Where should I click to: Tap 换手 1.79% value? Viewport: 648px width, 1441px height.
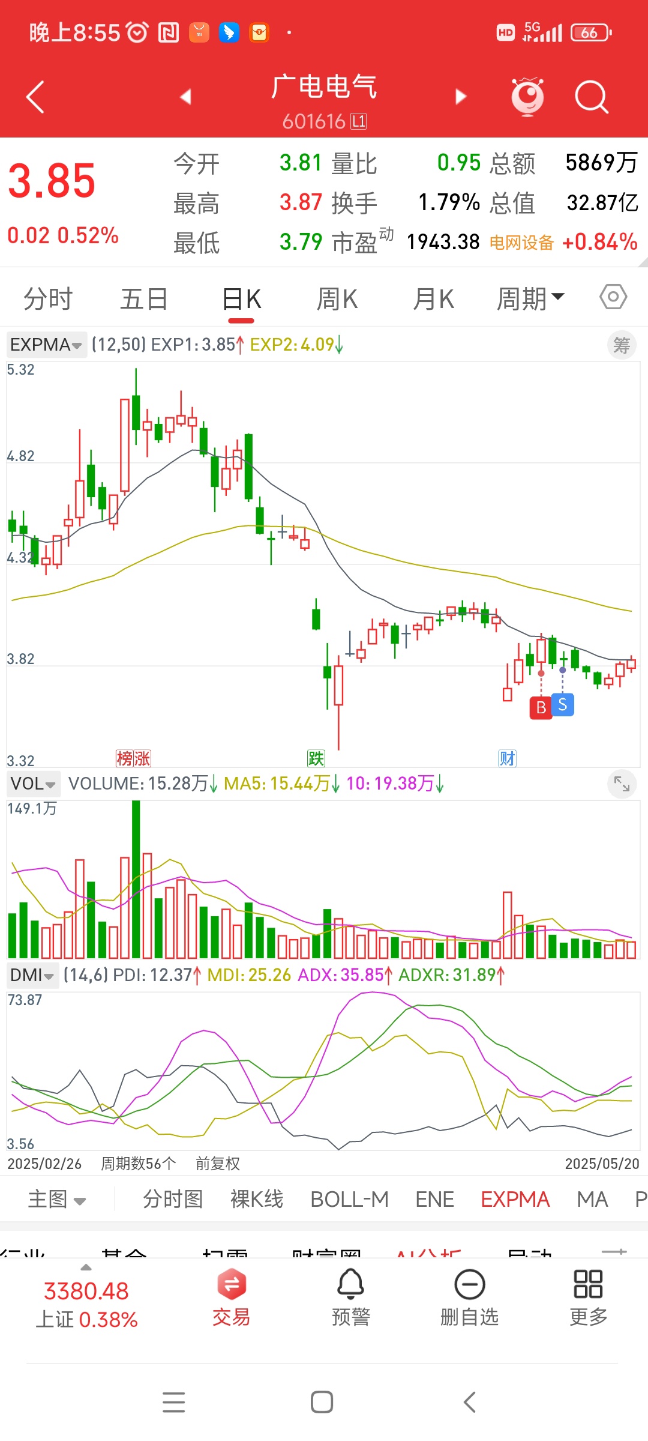(x=449, y=202)
